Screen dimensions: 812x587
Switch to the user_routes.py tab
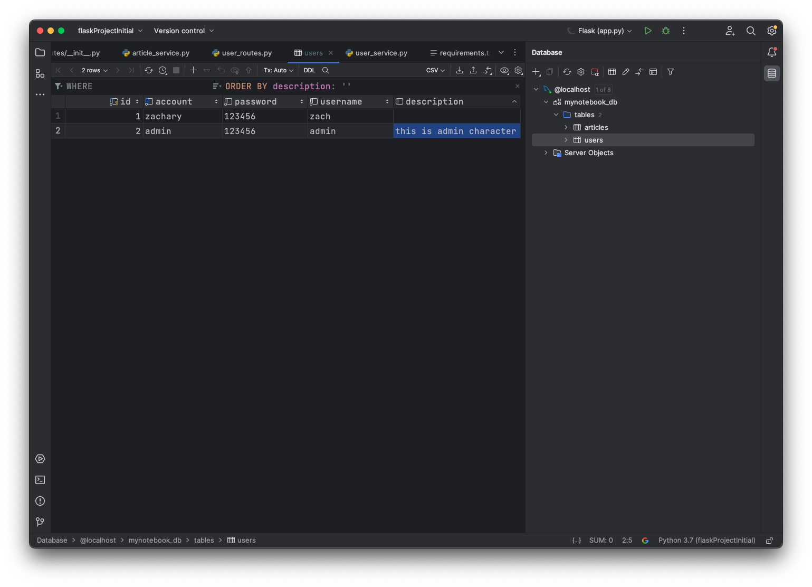pyautogui.click(x=246, y=53)
